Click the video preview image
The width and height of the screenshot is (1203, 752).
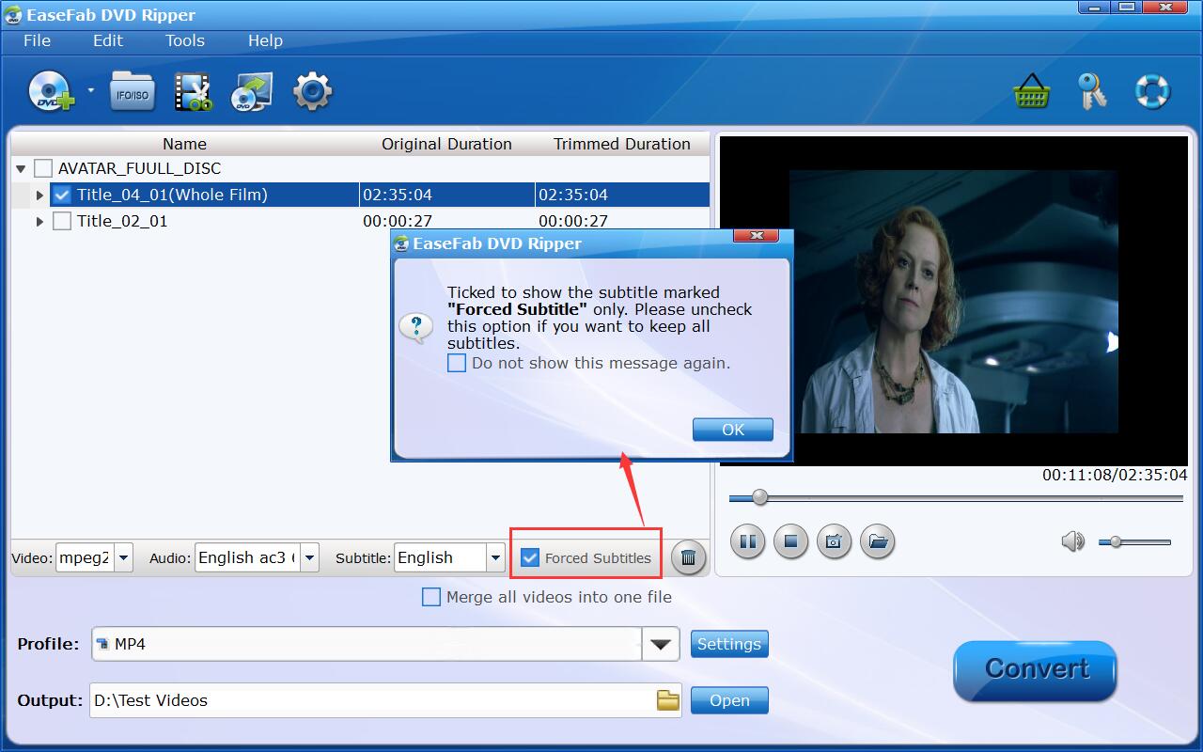pos(954,301)
